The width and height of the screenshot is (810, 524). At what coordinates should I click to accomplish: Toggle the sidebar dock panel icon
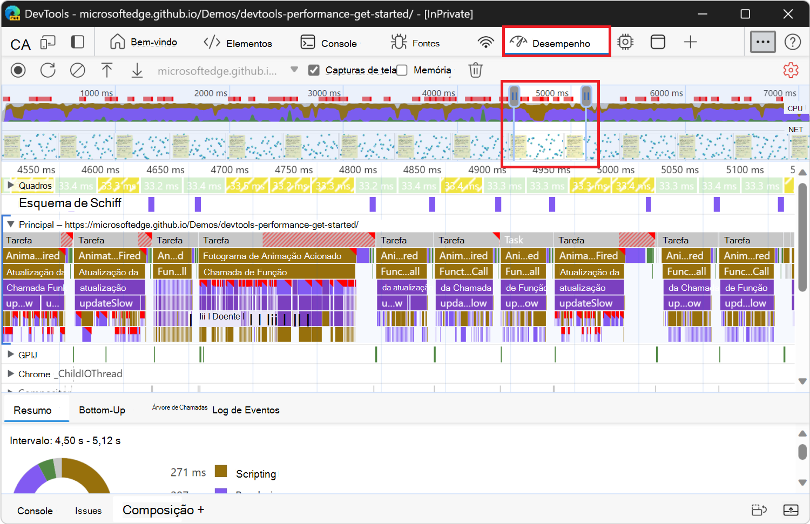tap(78, 42)
